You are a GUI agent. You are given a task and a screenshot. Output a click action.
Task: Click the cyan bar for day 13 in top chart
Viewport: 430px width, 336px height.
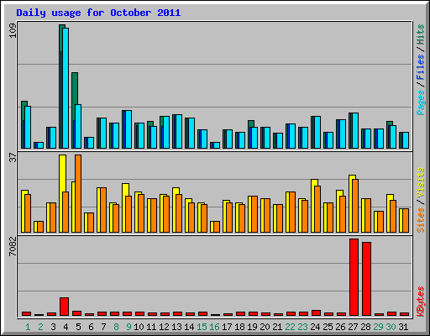(179, 131)
